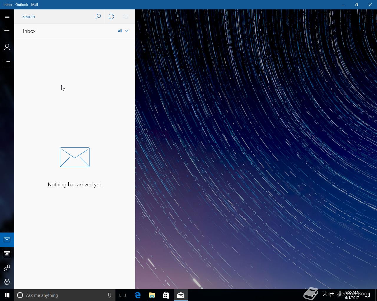
Task: Launch Microsoft Edge from taskbar
Action: pyautogui.click(x=138, y=295)
